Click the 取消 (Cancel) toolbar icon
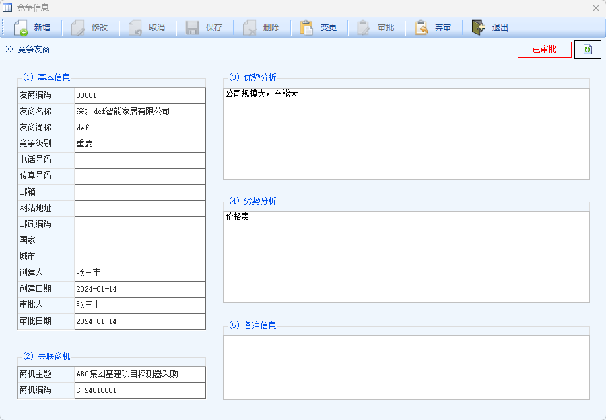The height and width of the screenshot is (420, 606). tap(135, 28)
